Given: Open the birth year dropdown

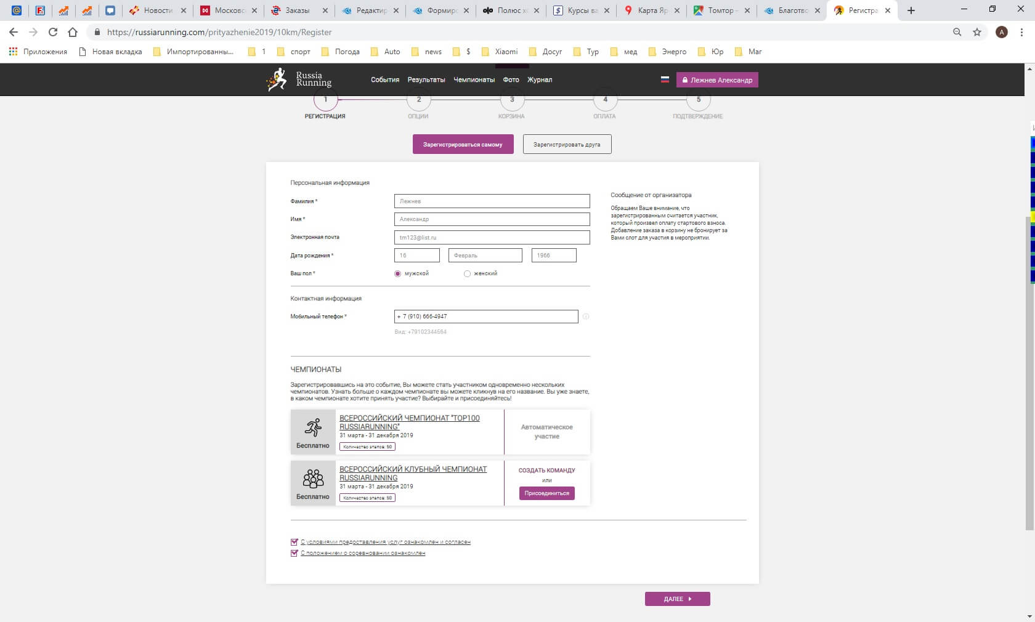Looking at the screenshot, I should 554,256.
